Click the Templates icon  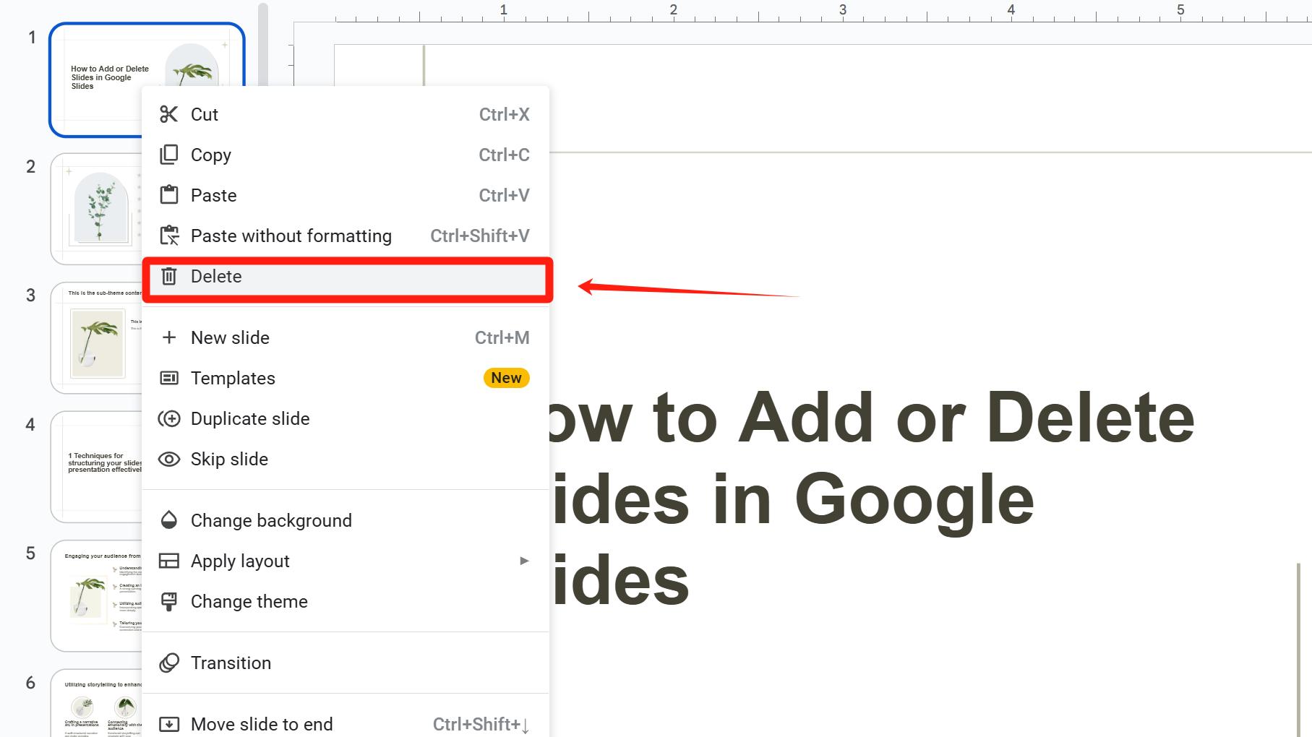point(168,378)
